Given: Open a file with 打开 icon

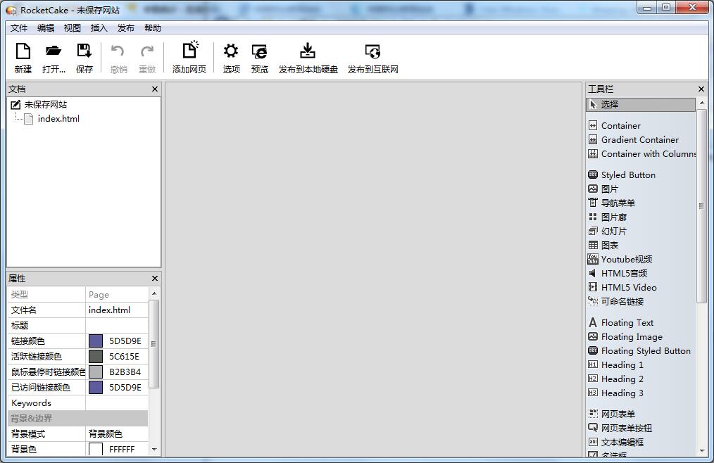Looking at the screenshot, I should 54,51.
